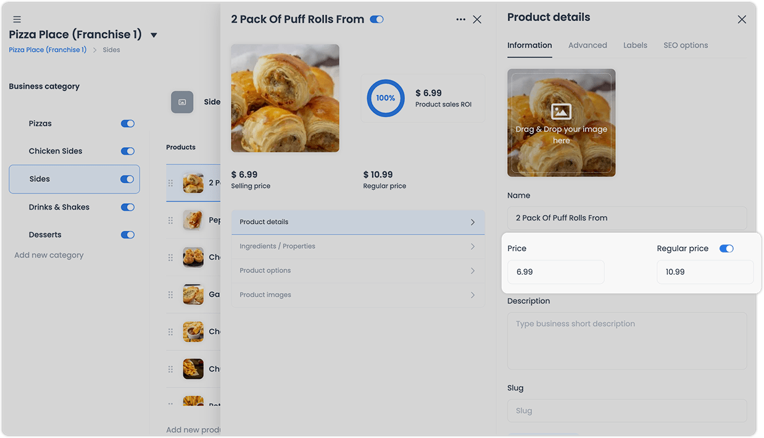Open the third product thumbnail in the list
The height and width of the screenshot is (438, 764).
pos(193,257)
